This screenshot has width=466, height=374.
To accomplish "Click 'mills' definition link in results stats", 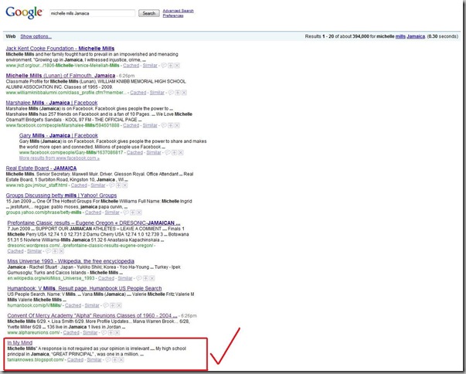I will click(x=400, y=36).
